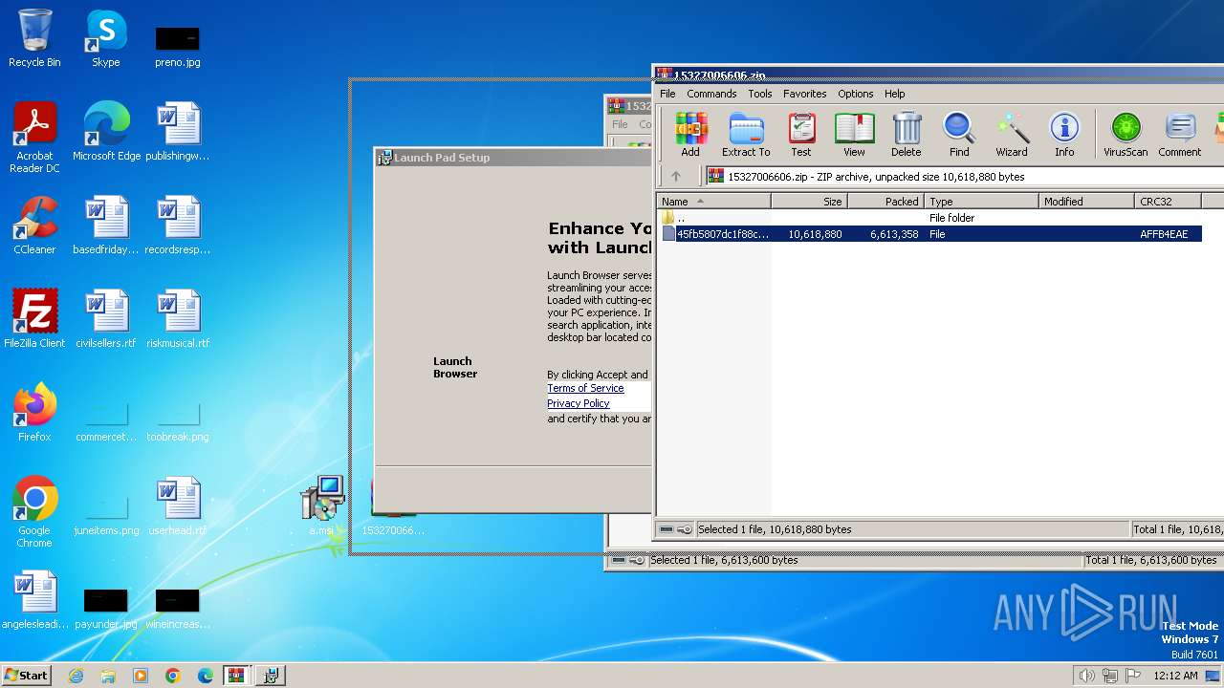Image resolution: width=1224 pixels, height=688 pixels.
Task: Open the CCleaner desktop shortcut
Action: 34,226
